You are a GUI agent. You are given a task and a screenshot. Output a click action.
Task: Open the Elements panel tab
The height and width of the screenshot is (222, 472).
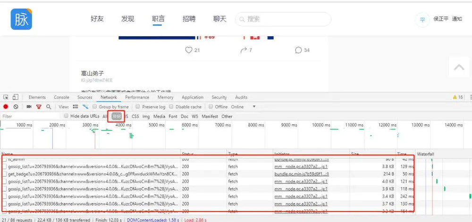[37, 97]
